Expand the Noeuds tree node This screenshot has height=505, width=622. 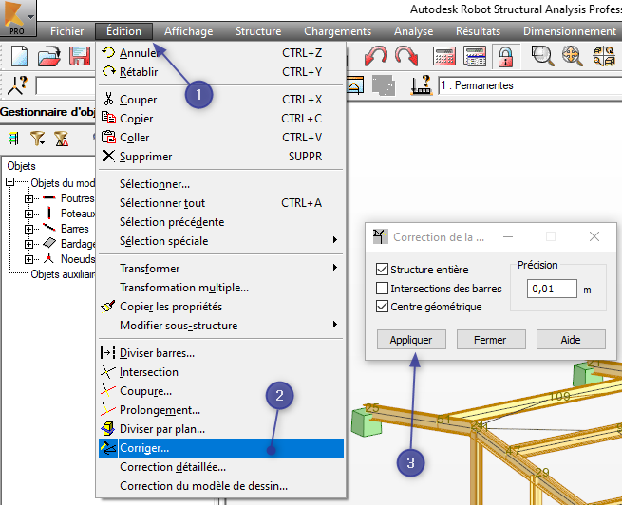click(28, 259)
